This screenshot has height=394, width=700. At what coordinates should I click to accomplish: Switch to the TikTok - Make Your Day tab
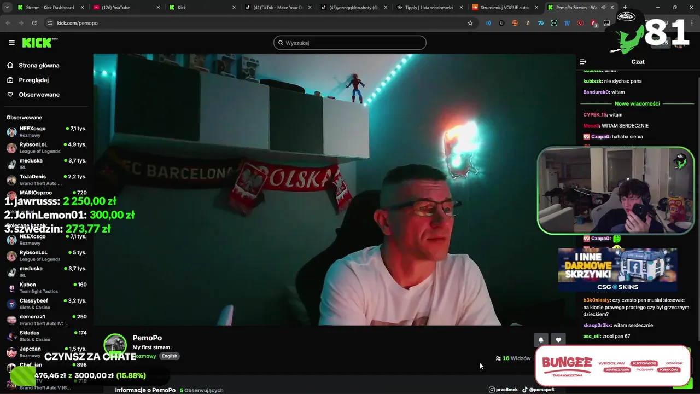(277, 8)
